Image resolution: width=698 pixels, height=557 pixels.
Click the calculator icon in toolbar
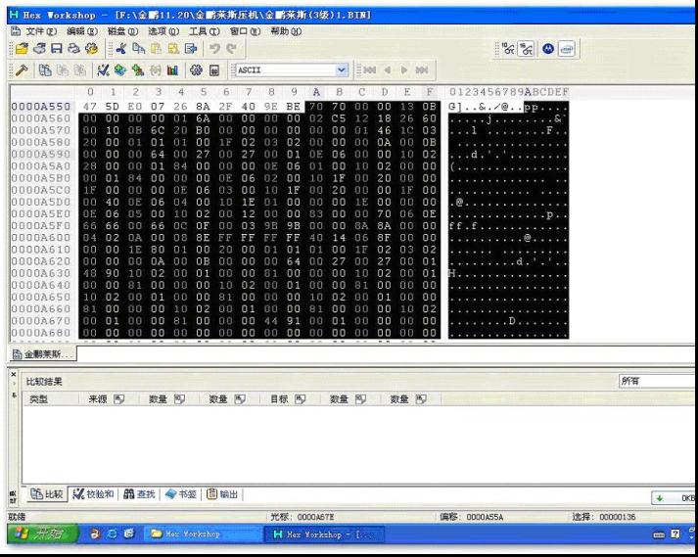point(214,70)
